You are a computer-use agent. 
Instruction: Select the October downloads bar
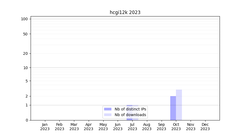[179, 105]
